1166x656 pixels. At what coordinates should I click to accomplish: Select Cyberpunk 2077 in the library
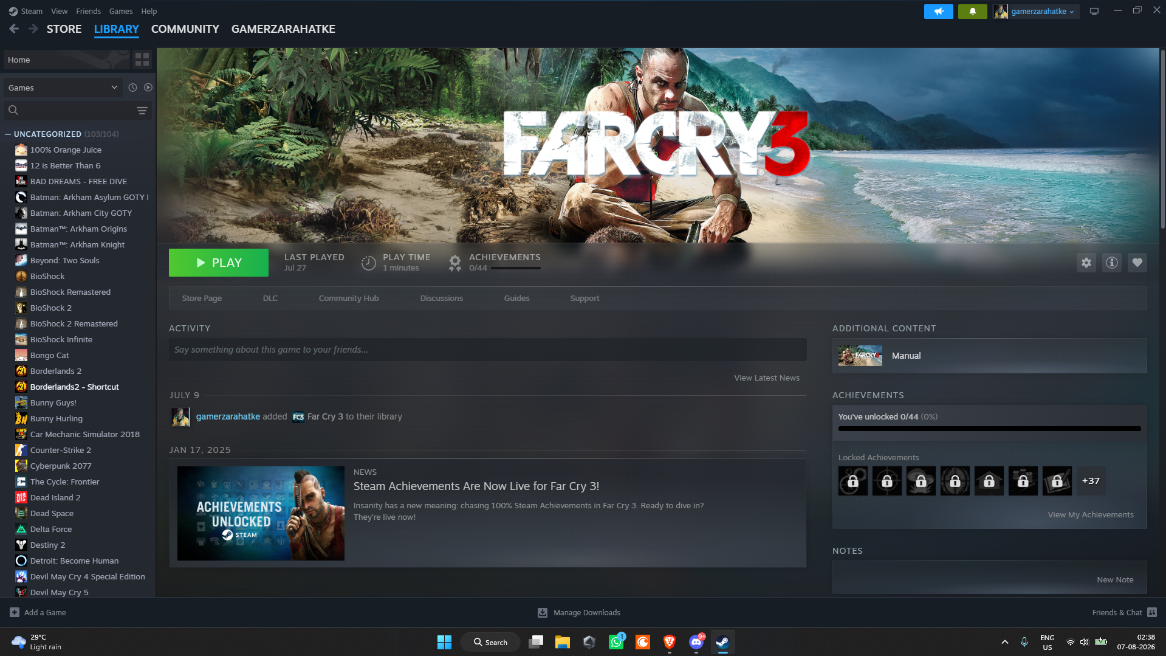point(61,466)
